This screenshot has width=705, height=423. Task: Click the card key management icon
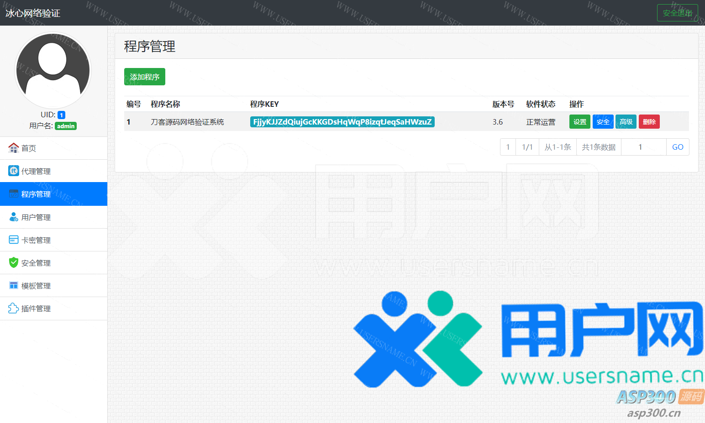[x=14, y=240]
